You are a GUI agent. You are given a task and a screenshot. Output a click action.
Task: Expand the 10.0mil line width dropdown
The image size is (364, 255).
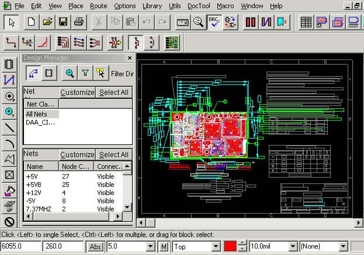273,247
